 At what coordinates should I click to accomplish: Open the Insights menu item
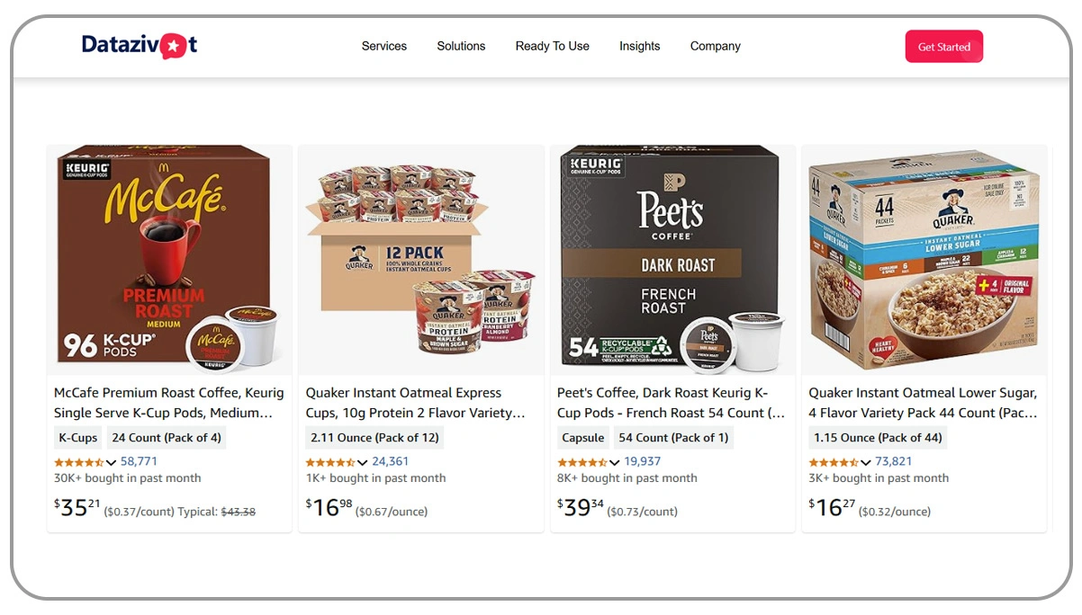[639, 46]
